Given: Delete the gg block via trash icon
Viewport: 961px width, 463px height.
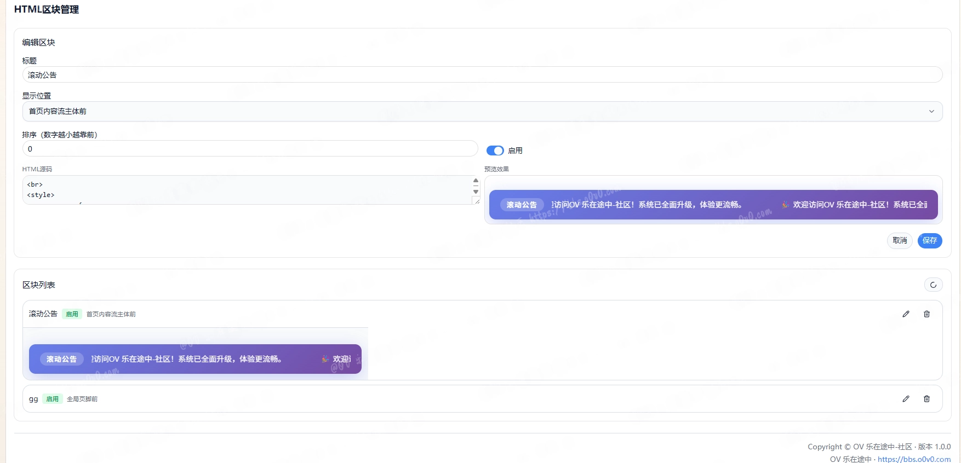Looking at the screenshot, I should [926, 399].
